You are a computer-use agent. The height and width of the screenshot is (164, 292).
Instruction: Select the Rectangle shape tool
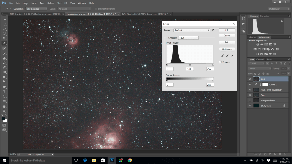pos(4,101)
